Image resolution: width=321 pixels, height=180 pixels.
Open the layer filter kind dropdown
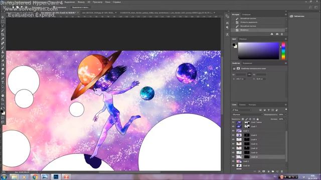242,110
